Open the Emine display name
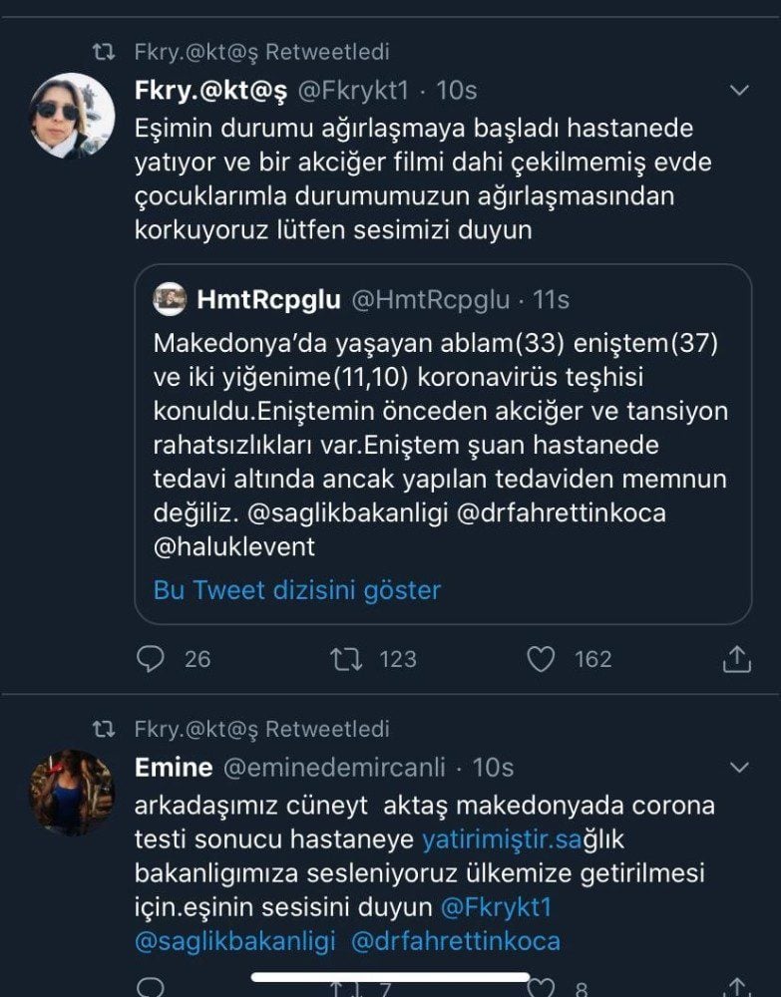The height and width of the screenshot is (997, 781). point(173,768)
